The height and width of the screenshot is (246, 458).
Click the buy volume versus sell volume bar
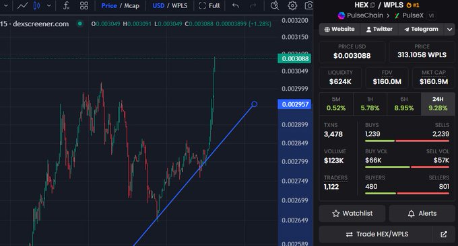tap(407, 167)
